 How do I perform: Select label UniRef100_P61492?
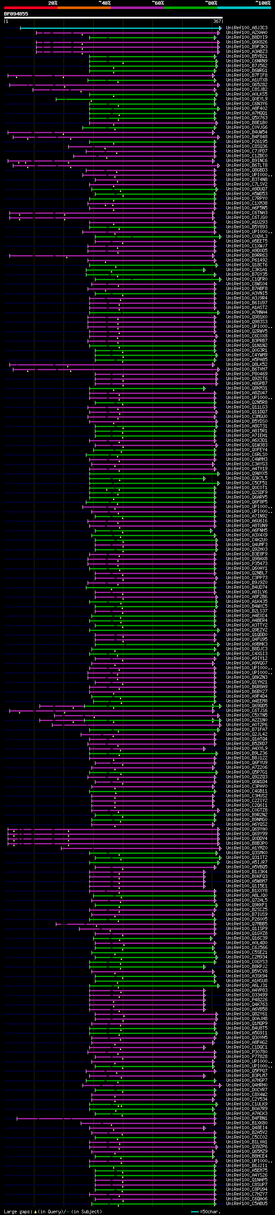[247, 260]
